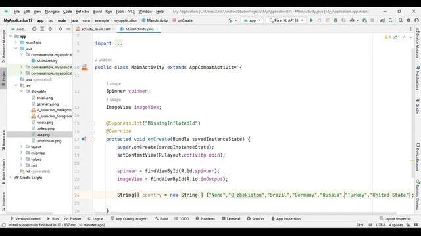Image resolution: width=421 pixels, height=236 pixels.
Task: Go to next highlighted error arrow
Action: point(410,37)
